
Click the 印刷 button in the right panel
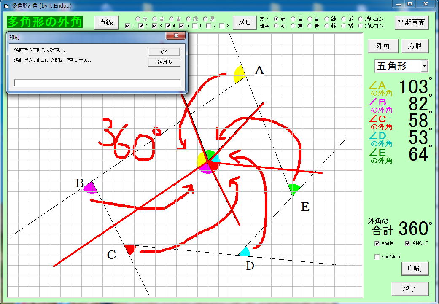[x=415, y=269]
